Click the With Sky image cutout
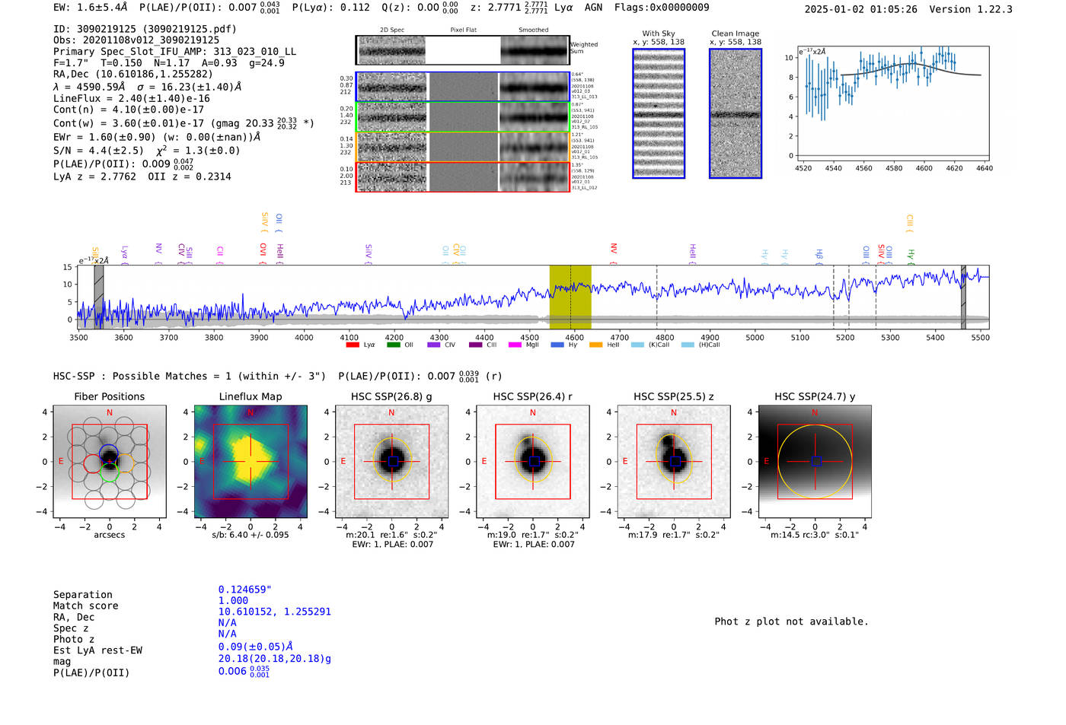The image size is (1066, 725). pyautogui.click(x=659, y=113)
